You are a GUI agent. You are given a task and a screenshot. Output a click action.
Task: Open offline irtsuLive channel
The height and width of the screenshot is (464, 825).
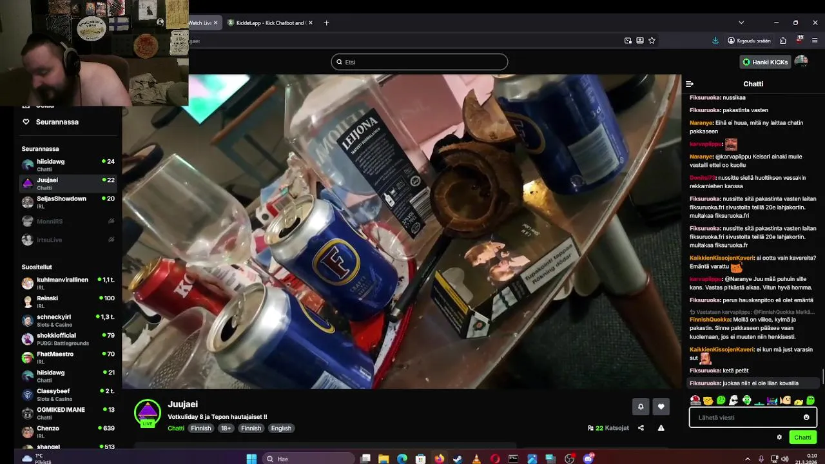click(x=68, y=240)
